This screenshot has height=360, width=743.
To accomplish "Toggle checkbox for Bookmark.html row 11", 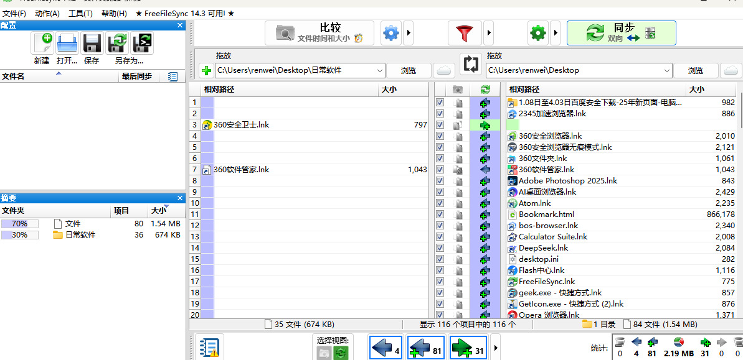I will click(x=440, y=215).
